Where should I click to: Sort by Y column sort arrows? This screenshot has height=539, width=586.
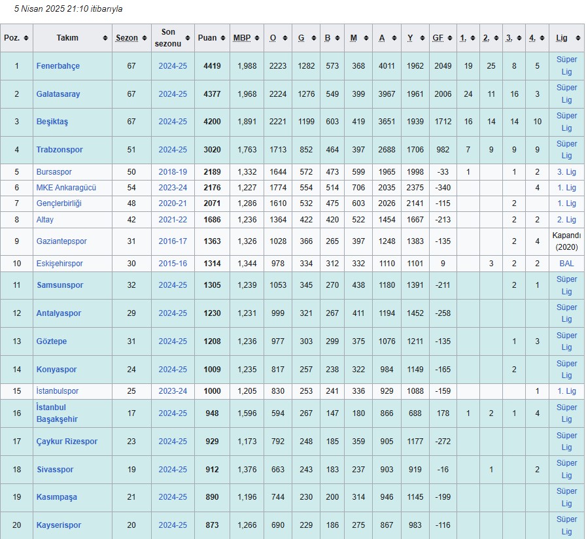(x=422, y=38)
